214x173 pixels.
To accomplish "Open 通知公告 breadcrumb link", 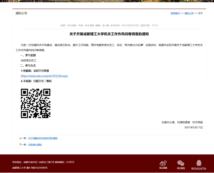I will 189,13.
